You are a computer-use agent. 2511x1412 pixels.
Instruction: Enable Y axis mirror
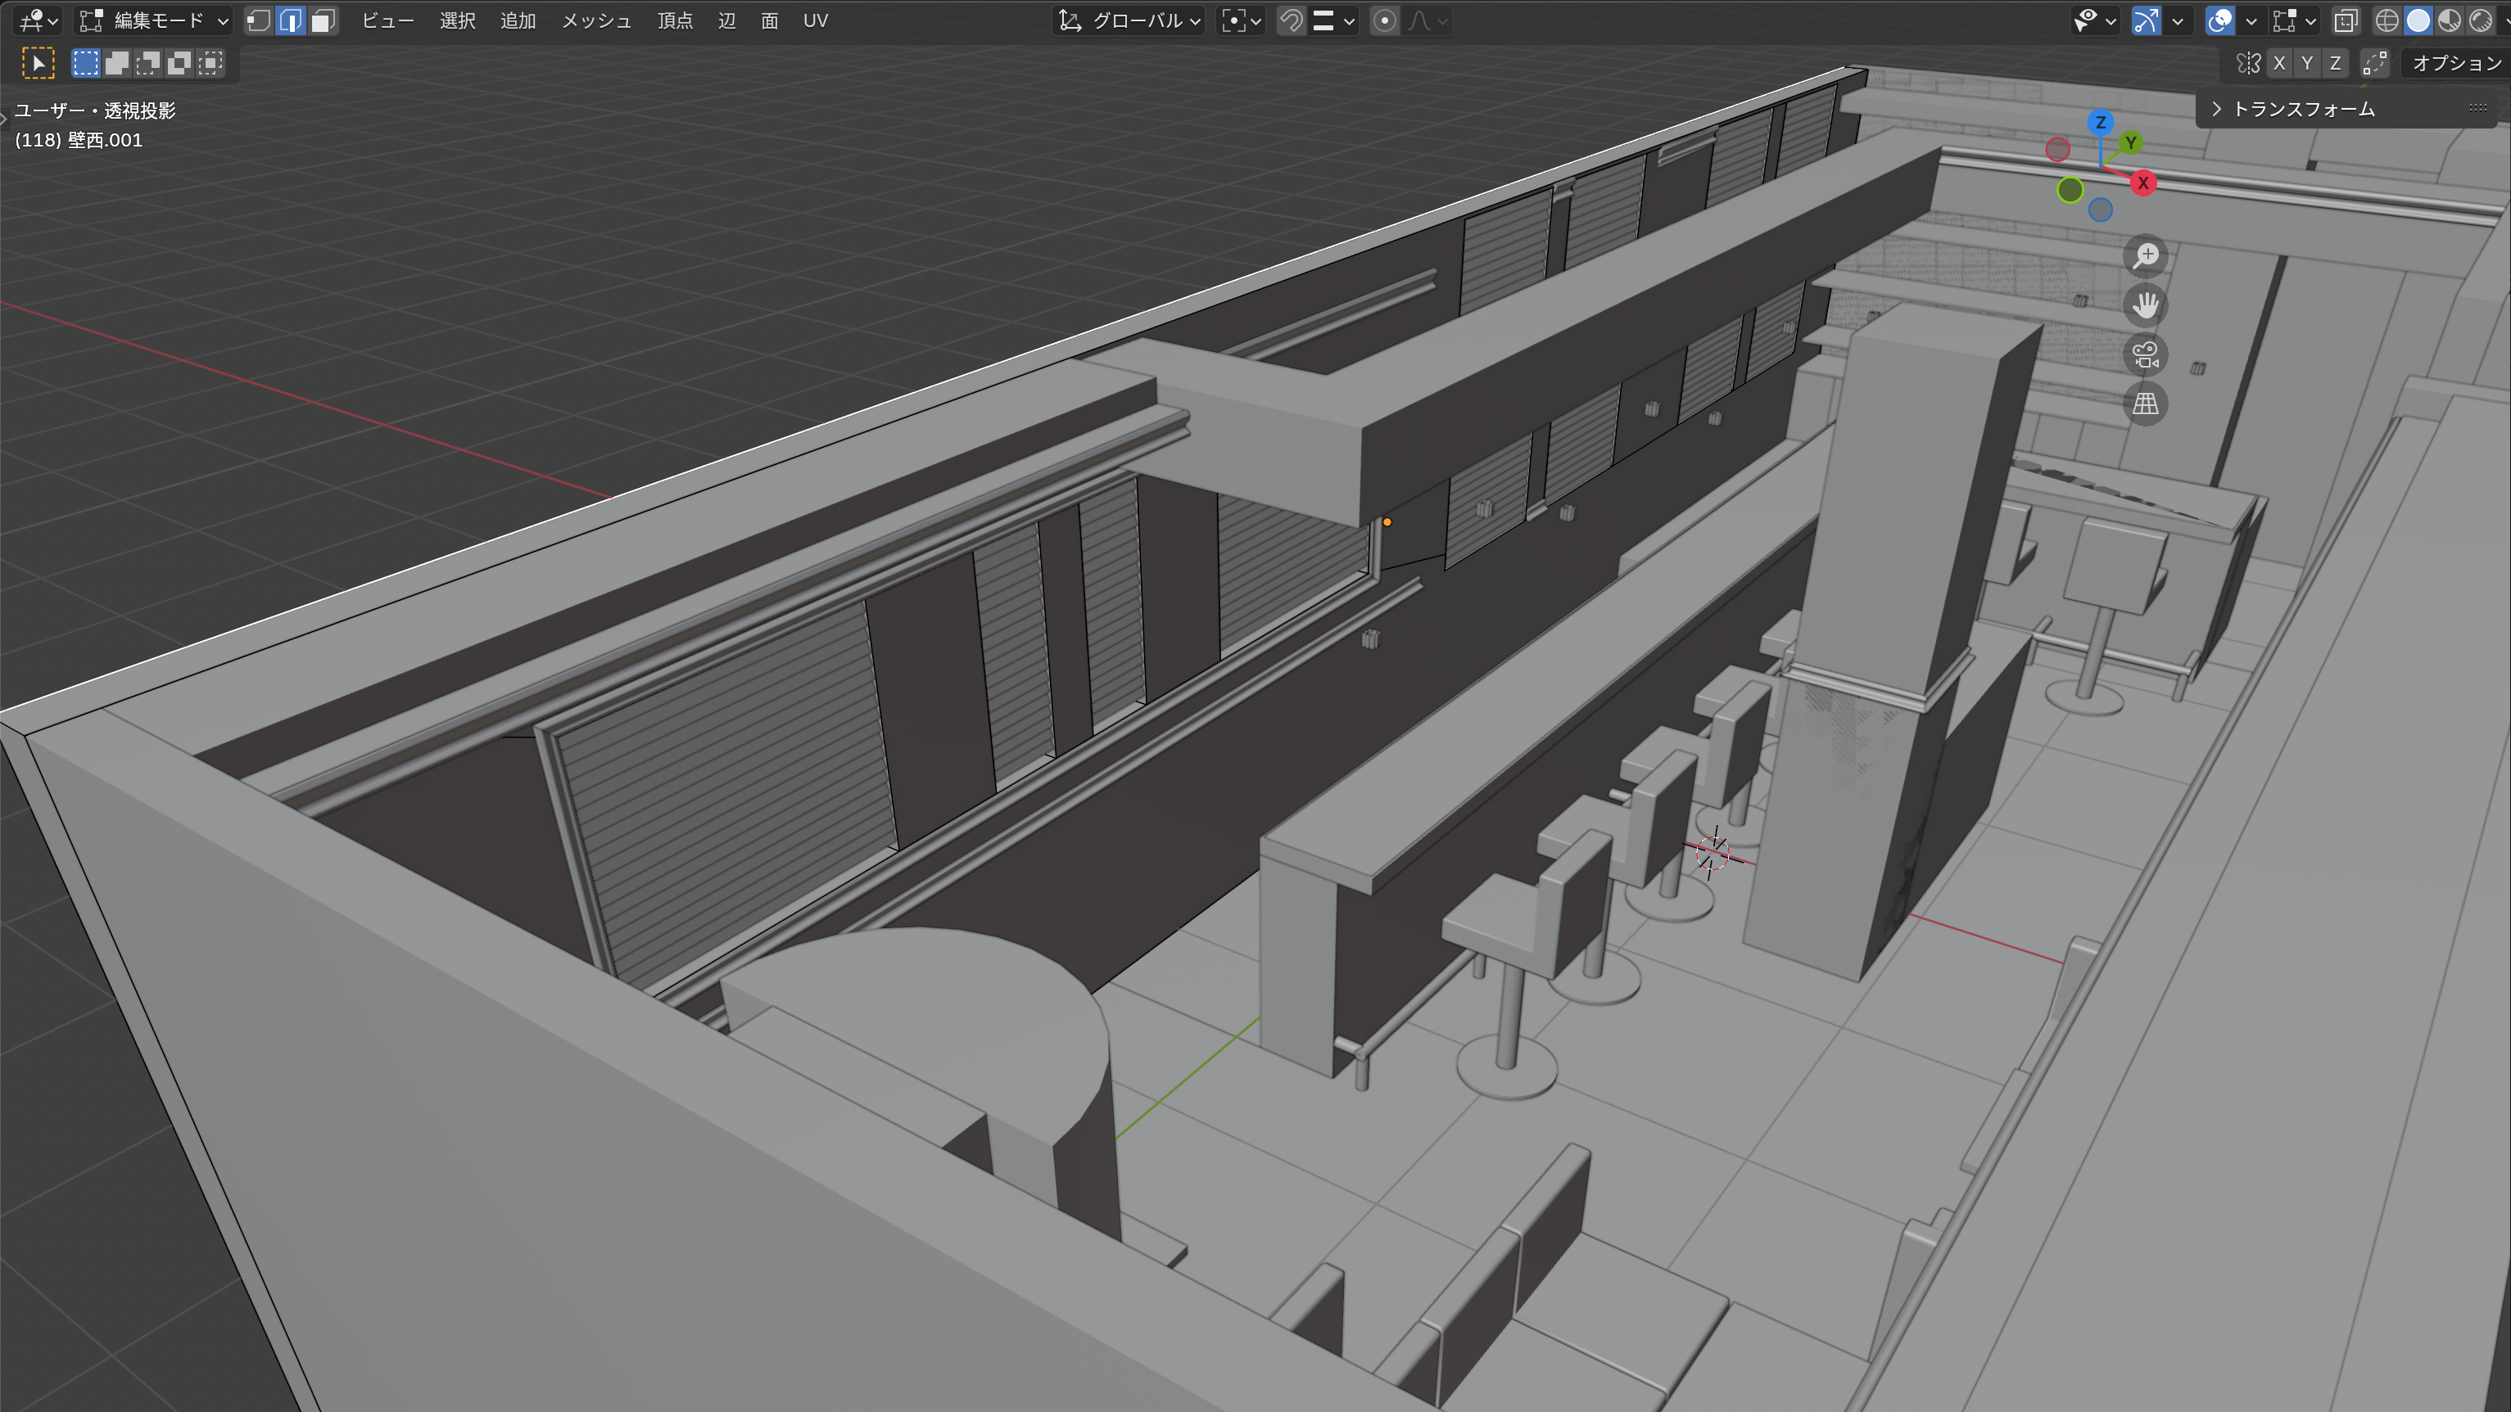tap(2307, 63)
